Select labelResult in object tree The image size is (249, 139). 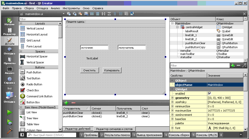point(192,31)
